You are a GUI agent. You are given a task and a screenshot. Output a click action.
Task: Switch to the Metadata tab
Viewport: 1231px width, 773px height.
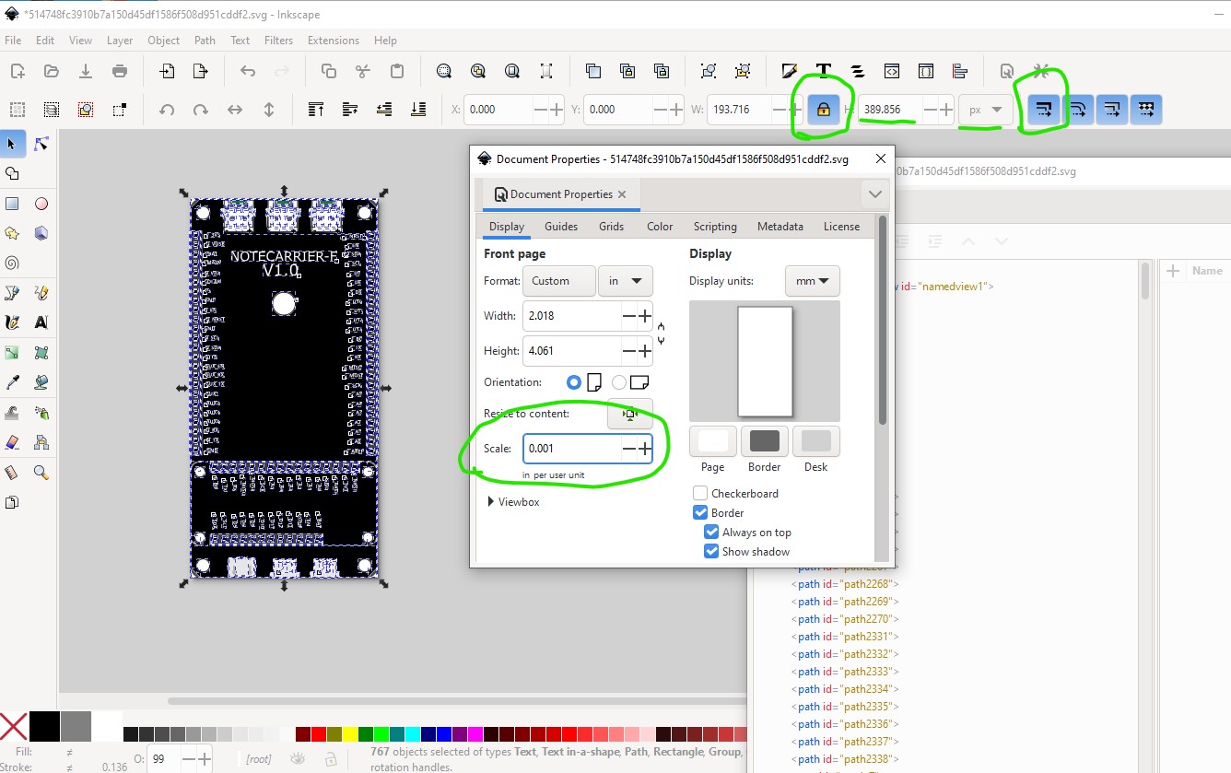click(780, 227)
